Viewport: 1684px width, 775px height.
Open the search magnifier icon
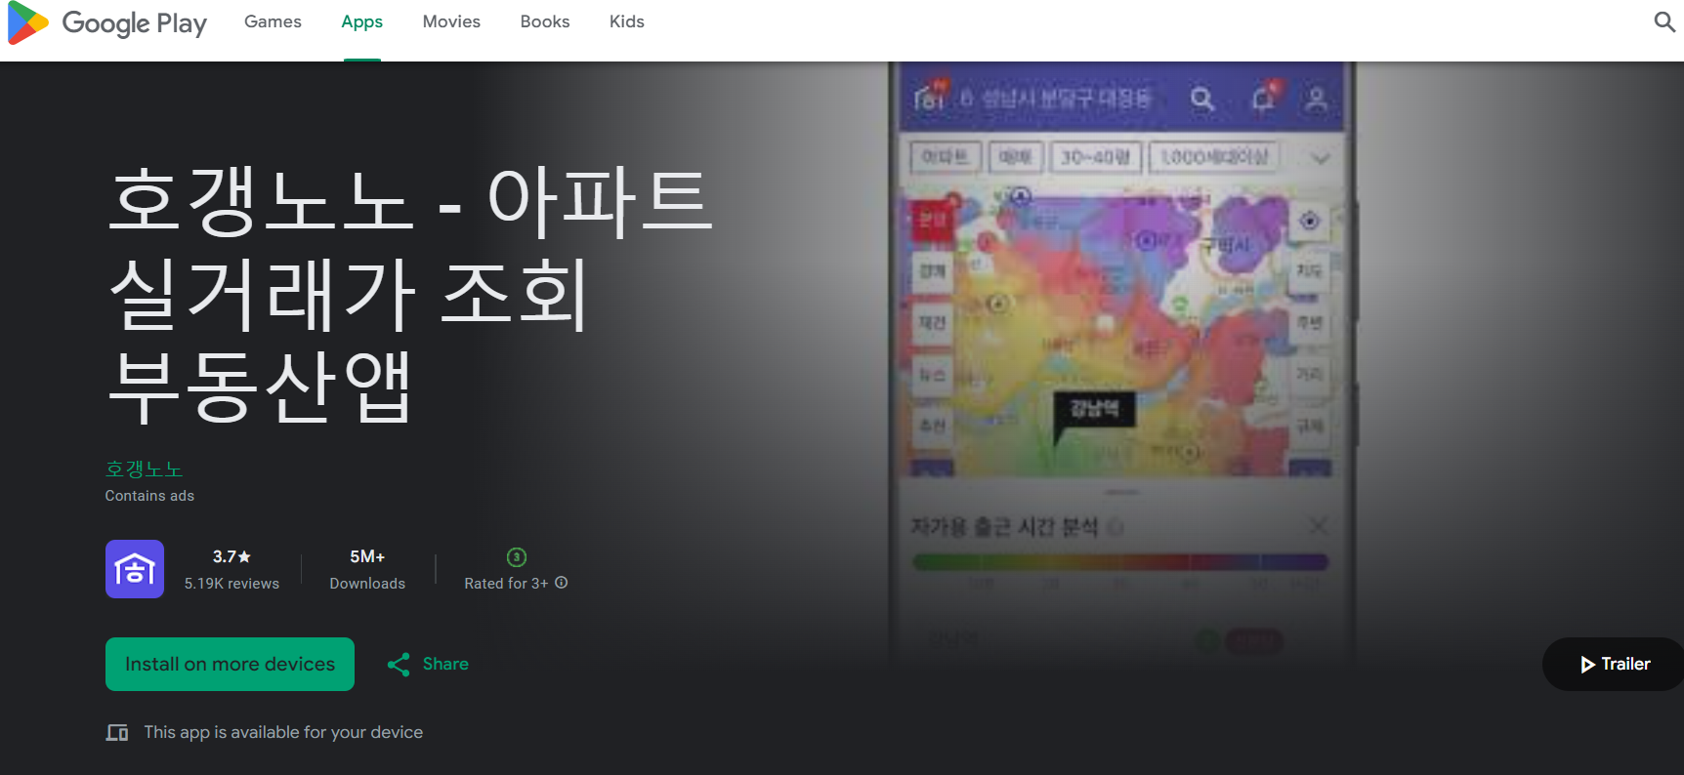[1664, 21]
